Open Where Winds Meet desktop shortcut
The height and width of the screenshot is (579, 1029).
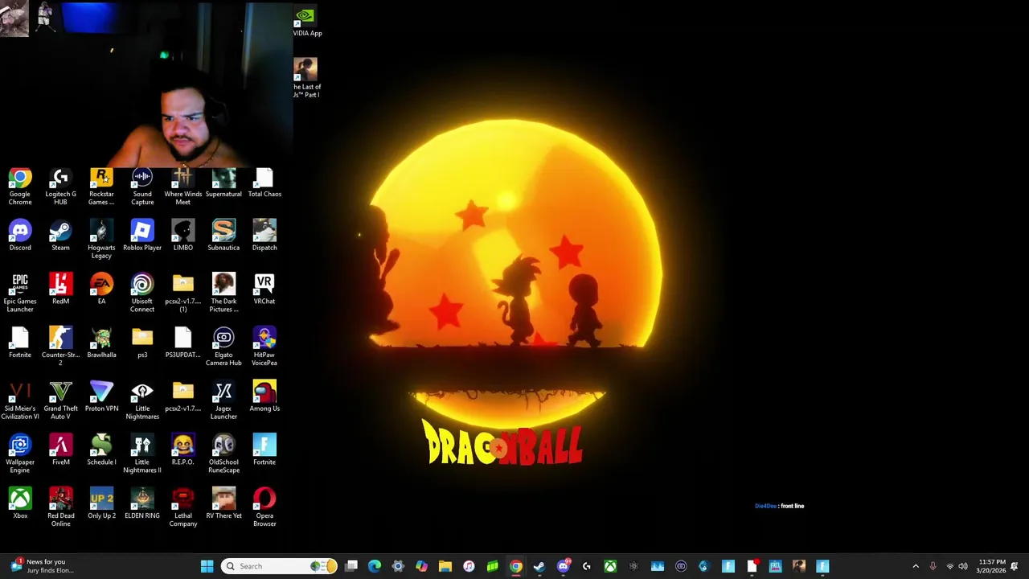pyautogui.click(x=182, y=187)
